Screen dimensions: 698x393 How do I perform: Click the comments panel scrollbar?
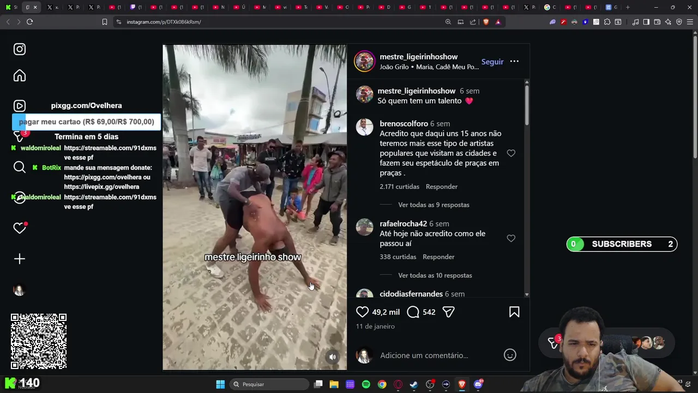[526, 104]
